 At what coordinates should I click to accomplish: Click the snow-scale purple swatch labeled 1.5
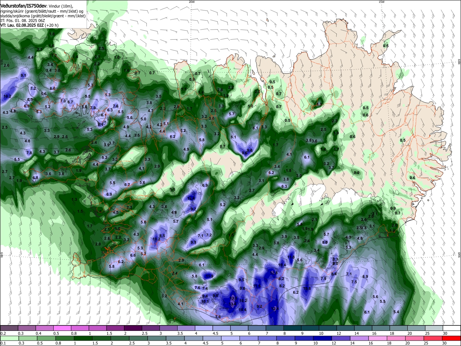coord(115,328)
